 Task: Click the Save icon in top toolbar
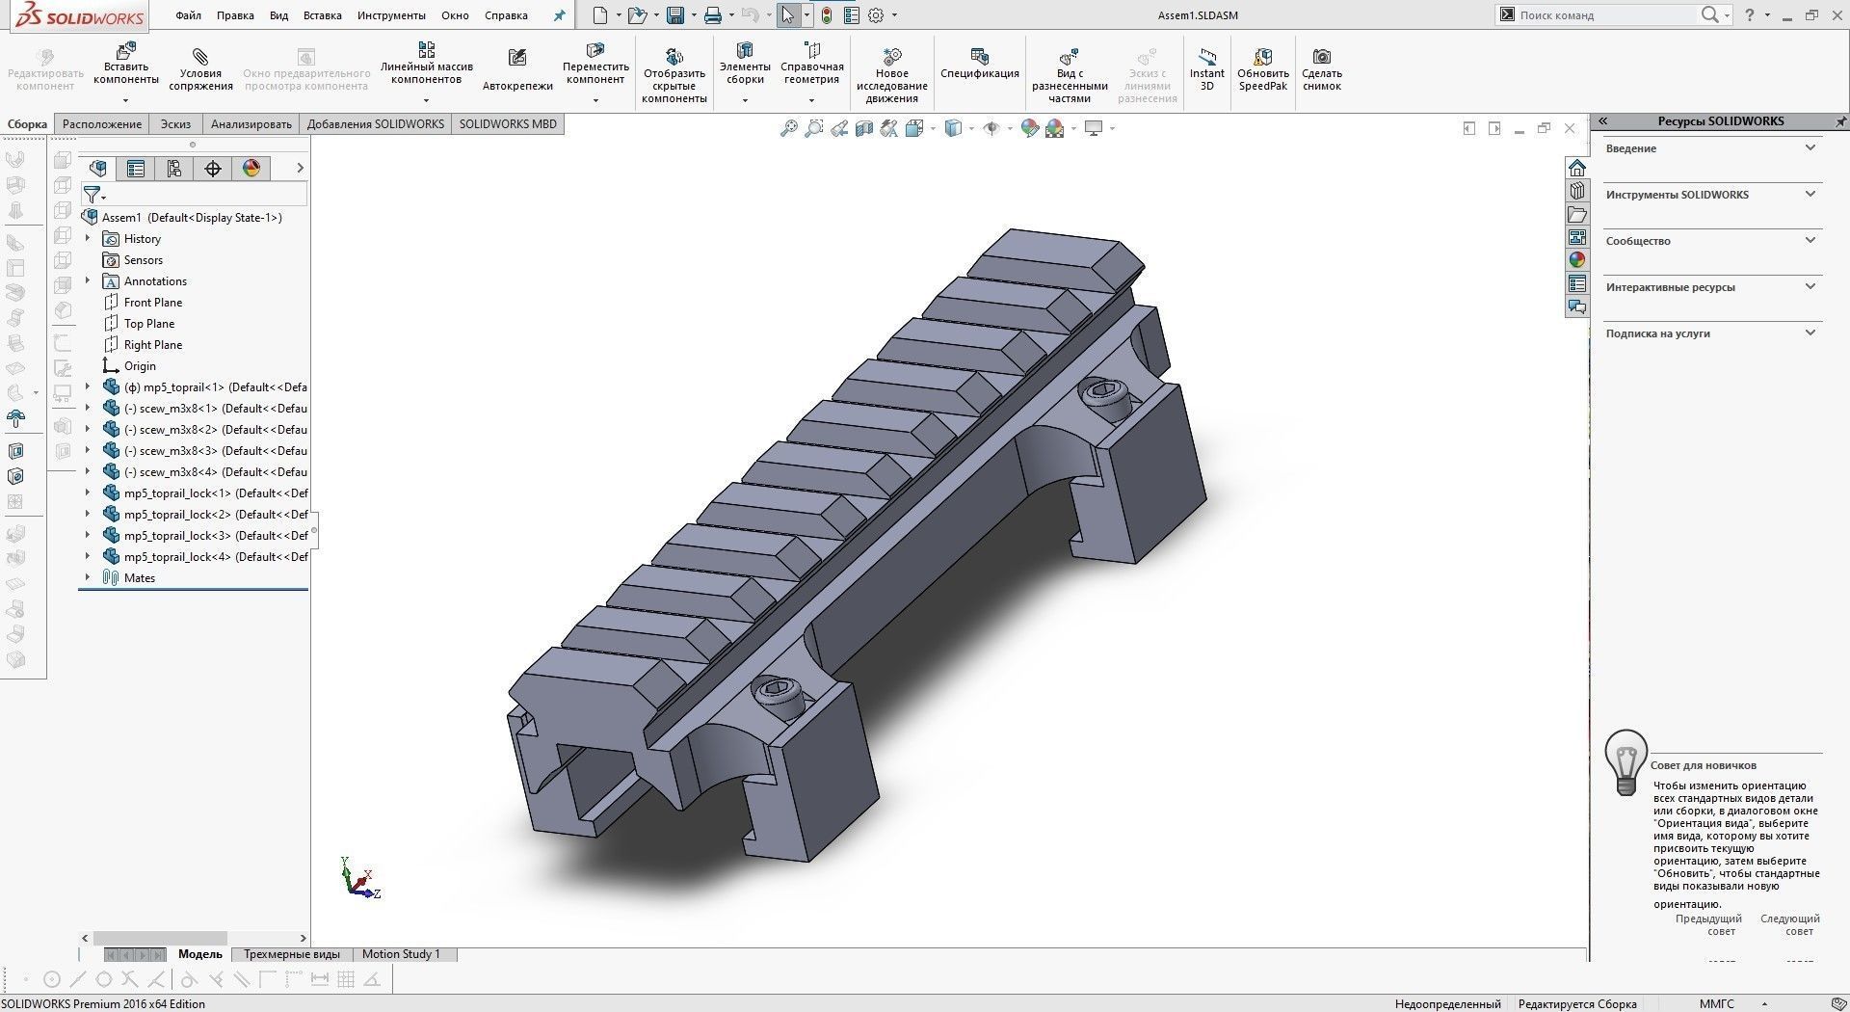click(675, 15)
